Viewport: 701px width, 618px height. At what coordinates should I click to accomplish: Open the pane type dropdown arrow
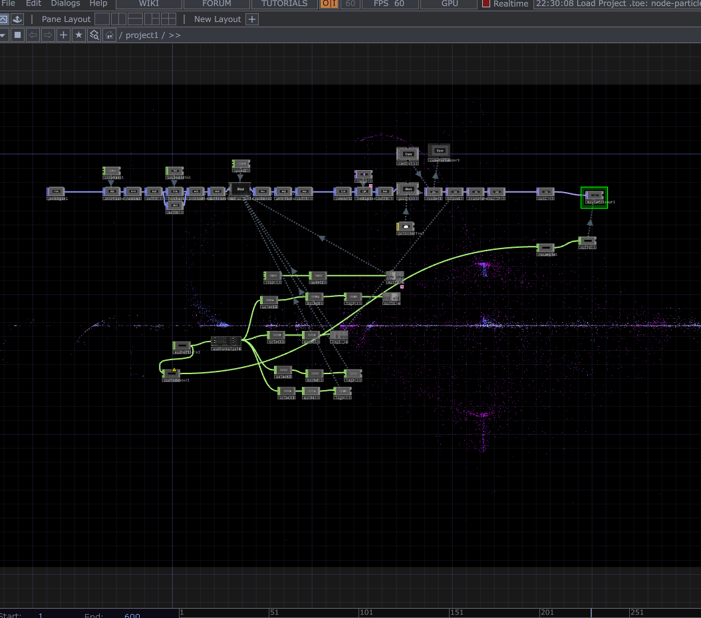pos(3,35)
